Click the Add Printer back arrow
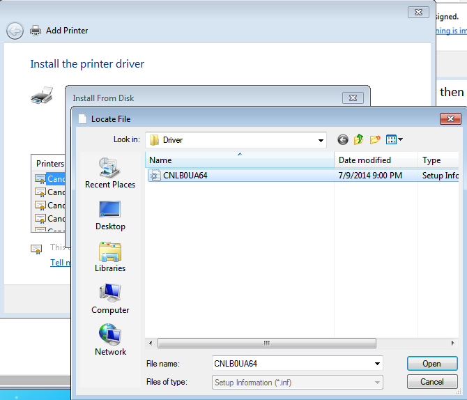 (x=15, y=31)
